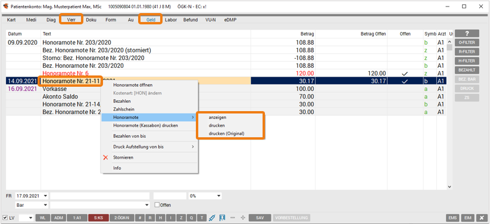Click the red S:KS button
Viewport: 490px width, 224px height.
(98, 217)
